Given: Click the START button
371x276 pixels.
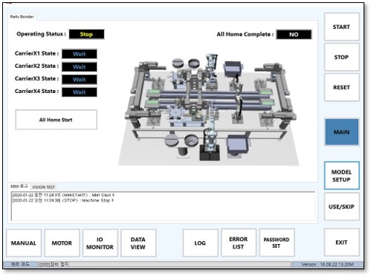Looking at the screenshot, I should pyautogui.click(x=341, y=27).
